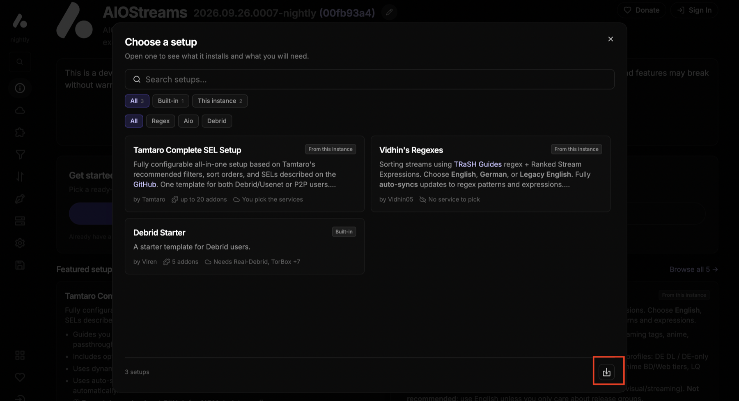Close the Choose a setup dialog
Image resolution: width=739 pixels, height=401 pixels.
click(610, 39)
